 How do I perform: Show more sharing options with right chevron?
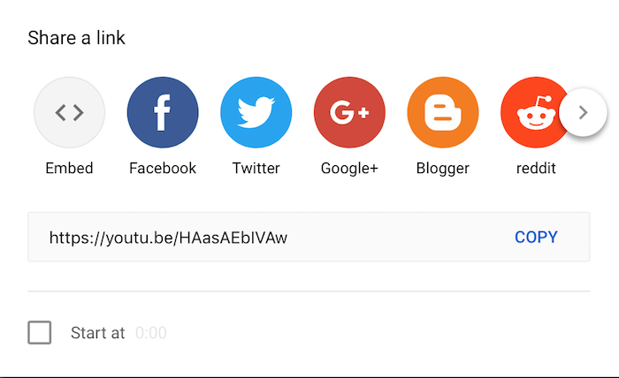point(583,112)
